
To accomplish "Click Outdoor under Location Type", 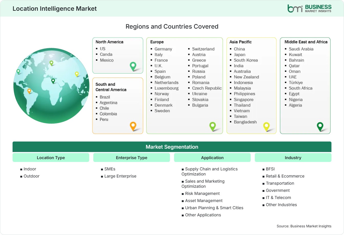I will click(x=32, y=176).
